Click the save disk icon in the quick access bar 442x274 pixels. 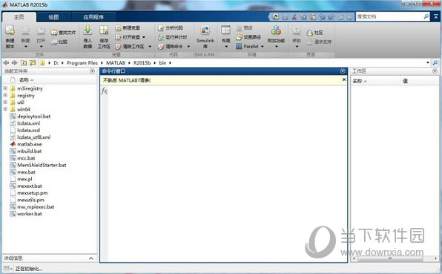click(x=285, y=17)
